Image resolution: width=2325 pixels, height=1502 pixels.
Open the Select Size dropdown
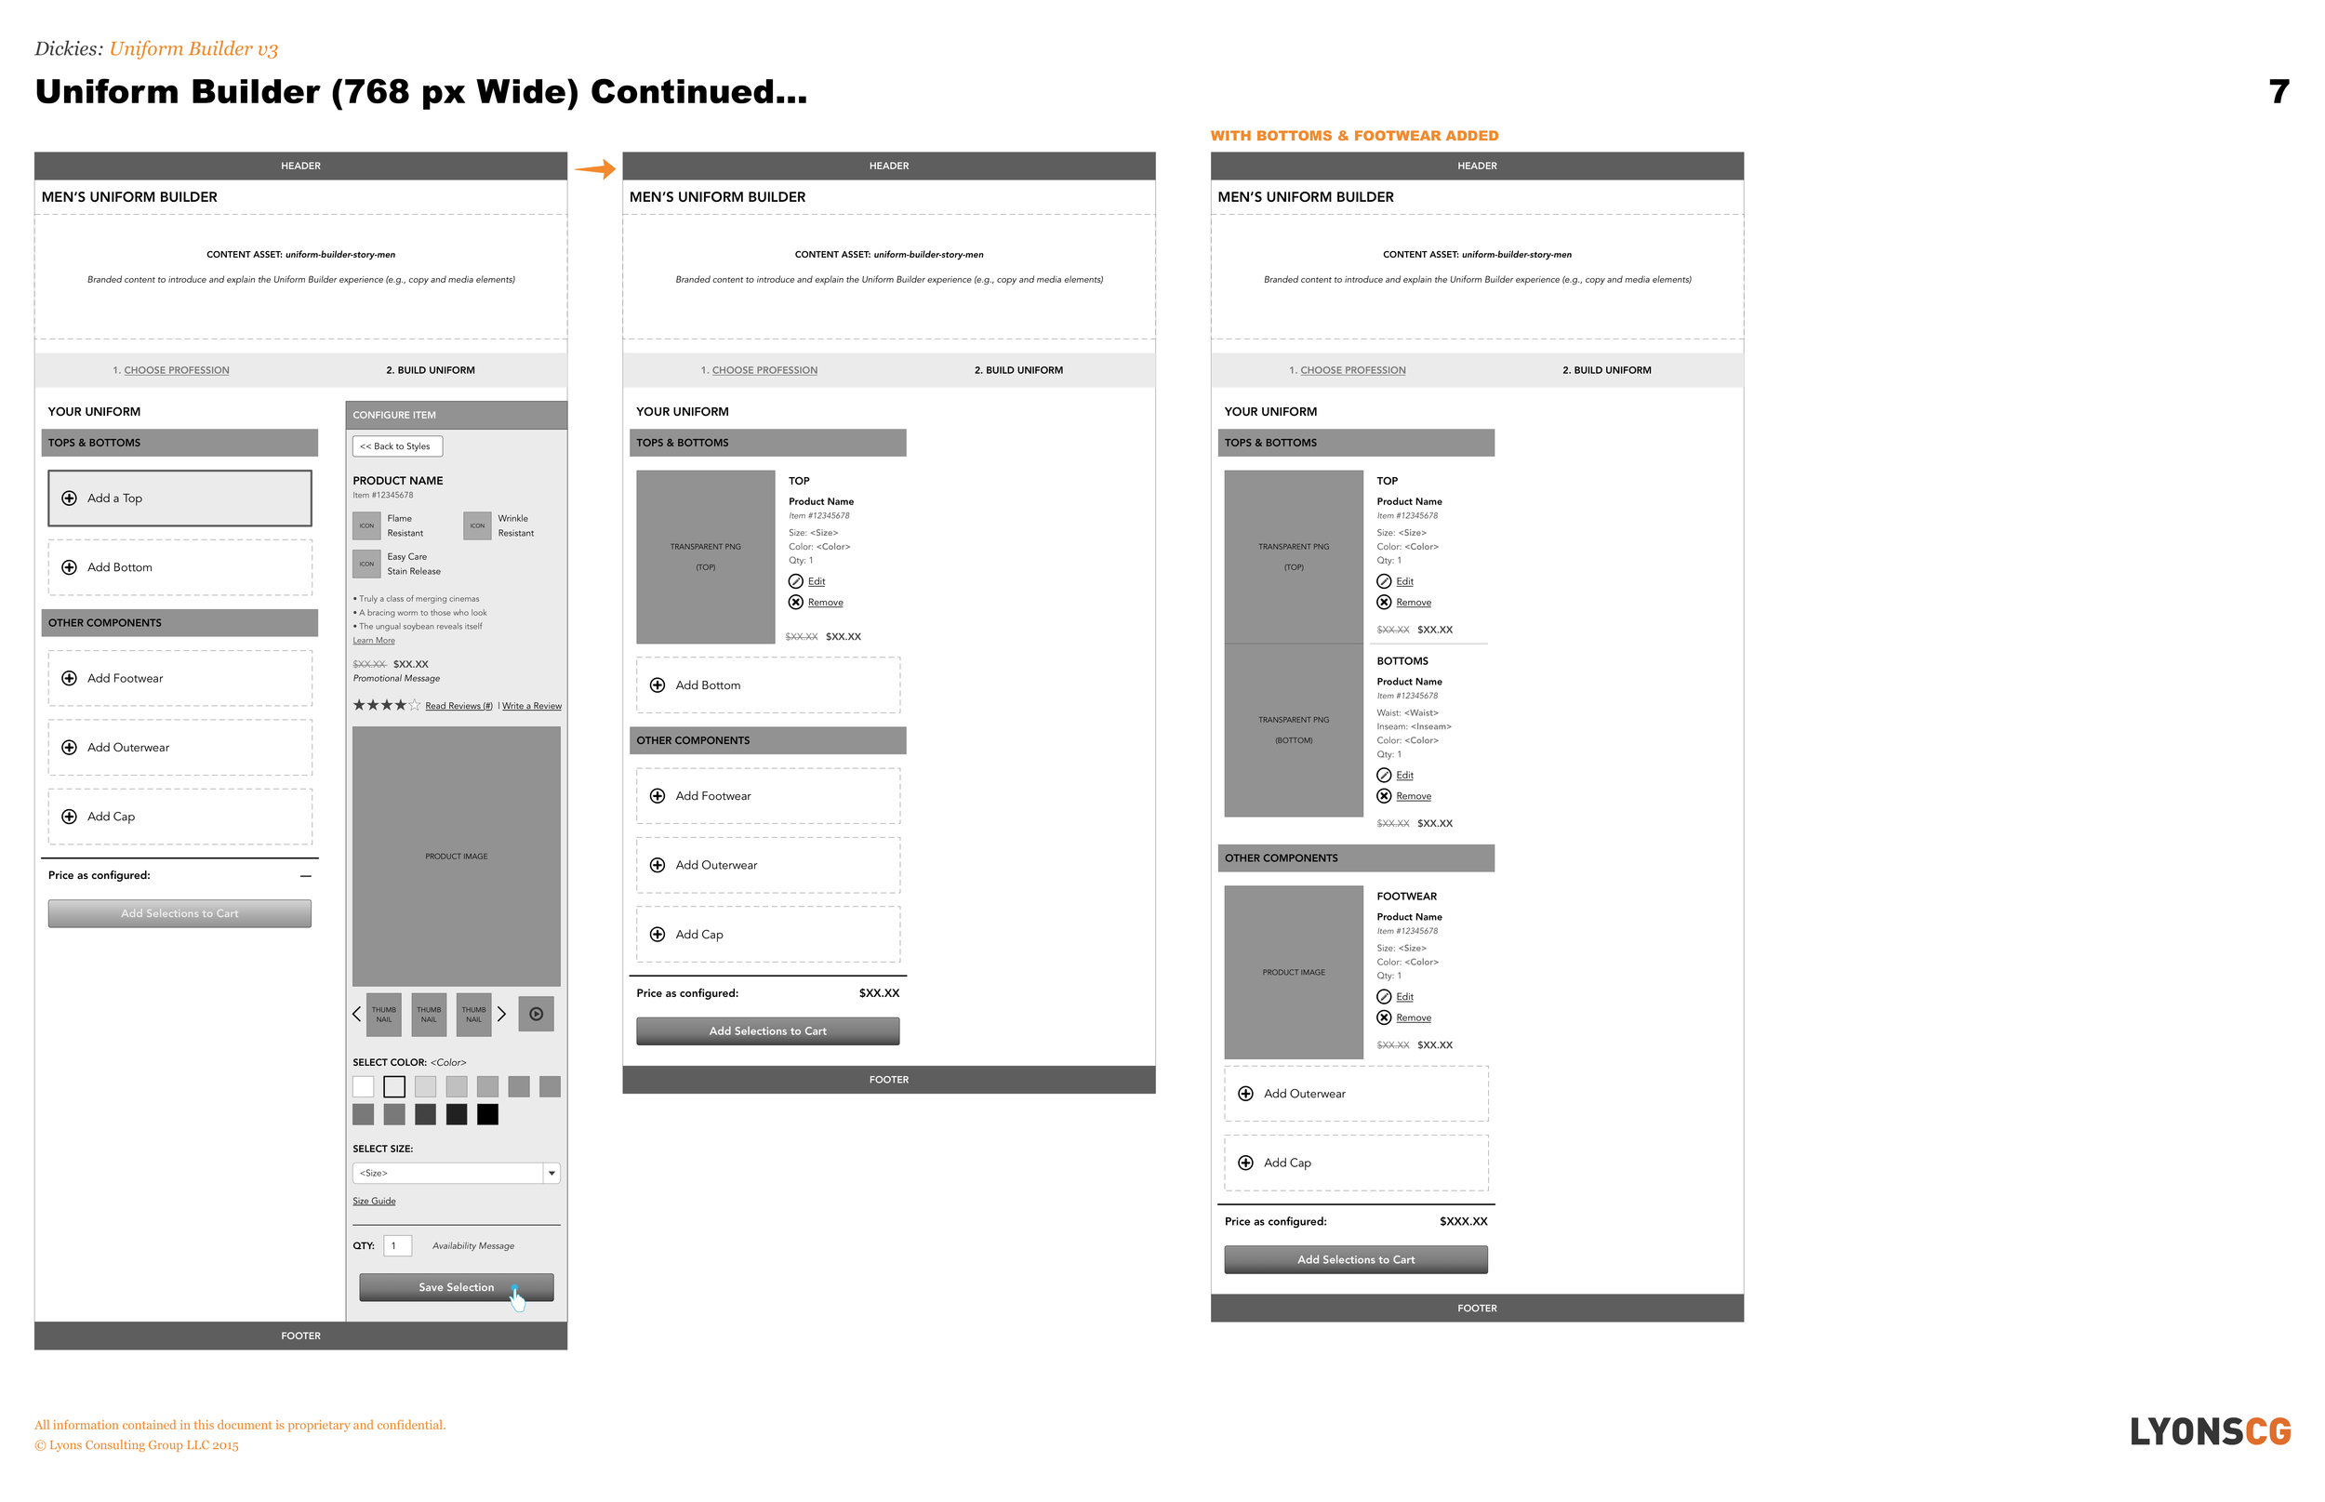pos(446,1174)
